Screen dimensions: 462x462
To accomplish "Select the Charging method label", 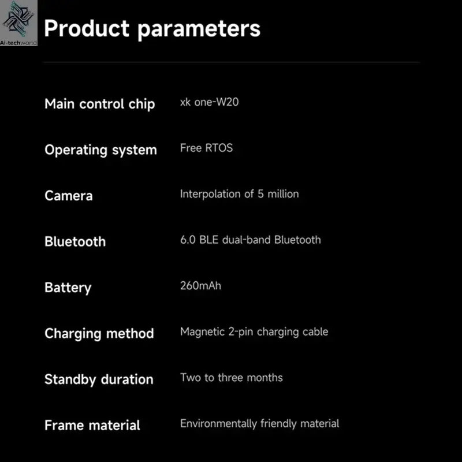I will (99, 334).
